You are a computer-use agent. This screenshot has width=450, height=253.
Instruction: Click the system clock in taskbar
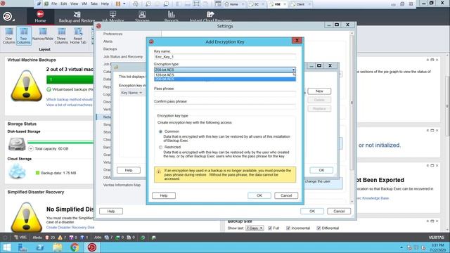pos(437,247)
